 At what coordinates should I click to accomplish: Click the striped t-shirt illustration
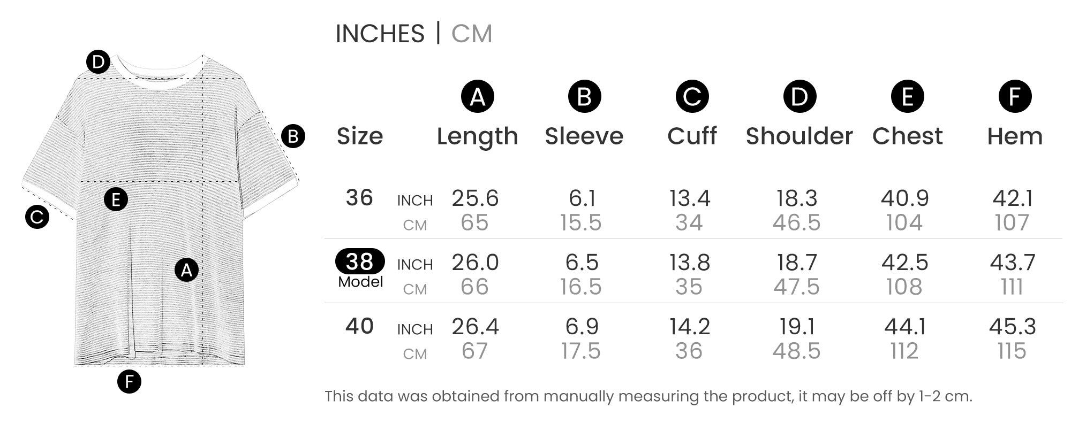coord(161,225)
